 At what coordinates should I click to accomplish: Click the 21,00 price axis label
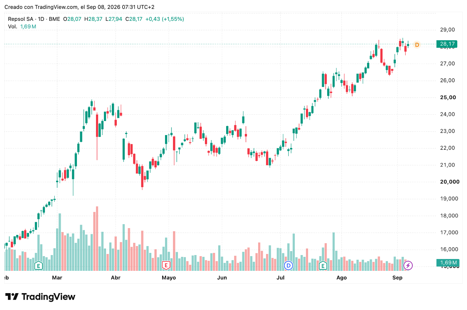(448, 165)
